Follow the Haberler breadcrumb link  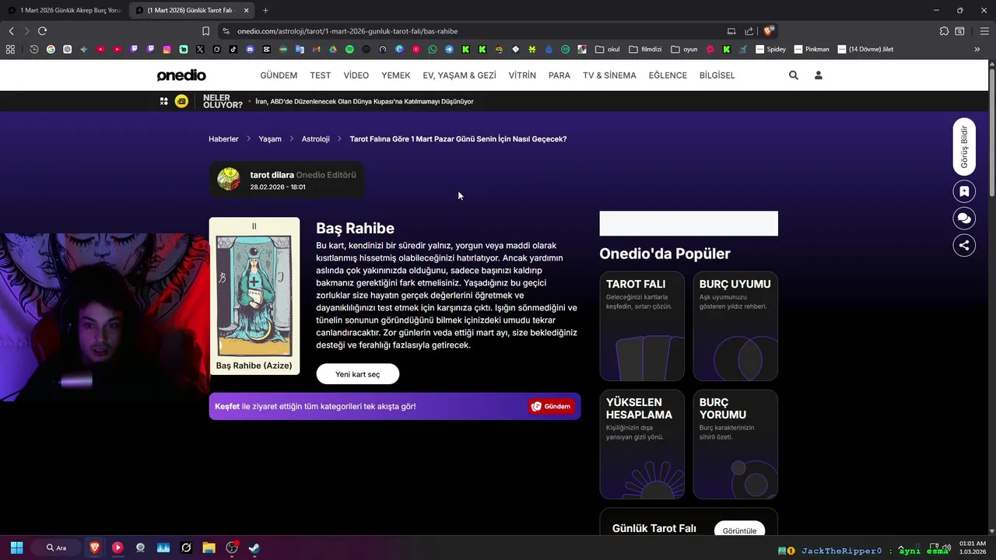click(x=223, y=138)
